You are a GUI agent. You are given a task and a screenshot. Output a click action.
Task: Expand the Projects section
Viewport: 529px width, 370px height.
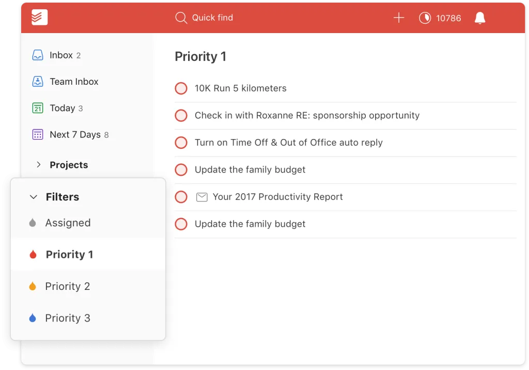(39, 164)
